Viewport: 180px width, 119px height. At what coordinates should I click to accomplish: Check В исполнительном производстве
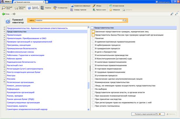pos(93,55)
